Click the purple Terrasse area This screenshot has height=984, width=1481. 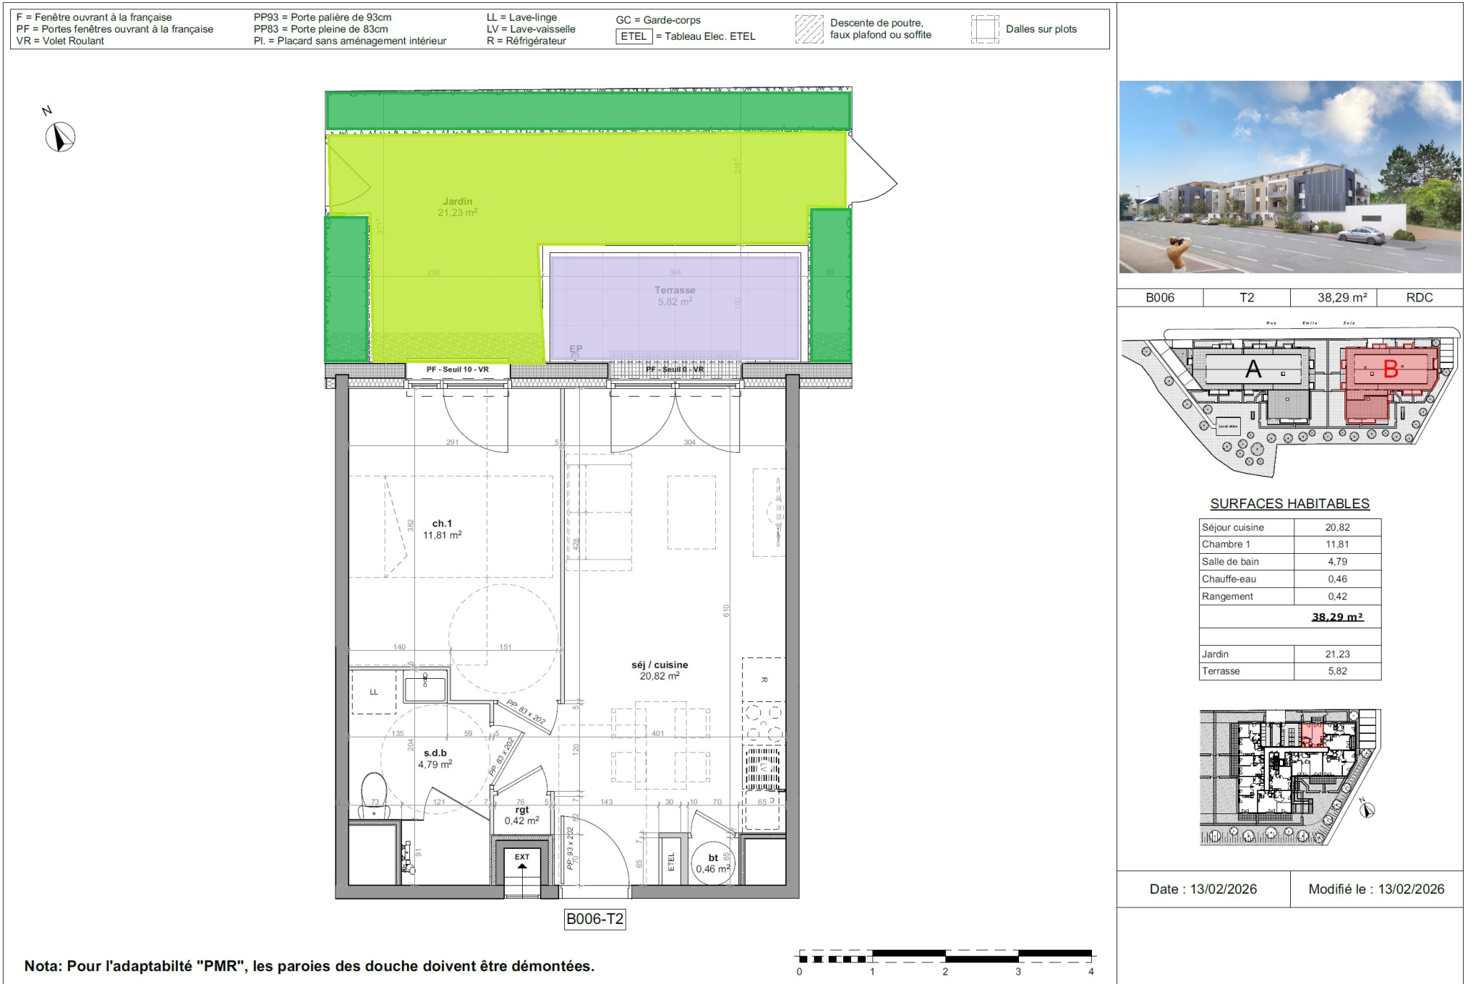click(675, 307)
